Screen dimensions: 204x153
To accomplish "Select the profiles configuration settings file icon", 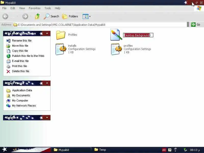I will (x=117, y=49).
